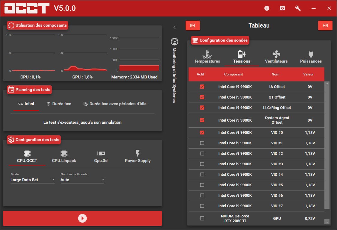Click the red button left of Tableau

pos(192,26)
